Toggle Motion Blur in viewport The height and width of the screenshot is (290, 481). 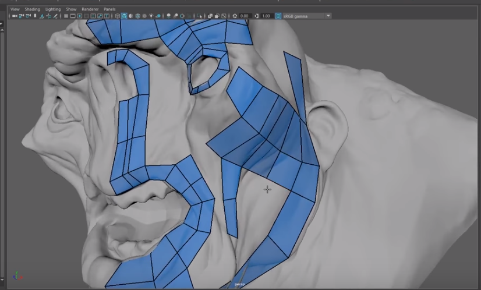click(x=175, y=16)
